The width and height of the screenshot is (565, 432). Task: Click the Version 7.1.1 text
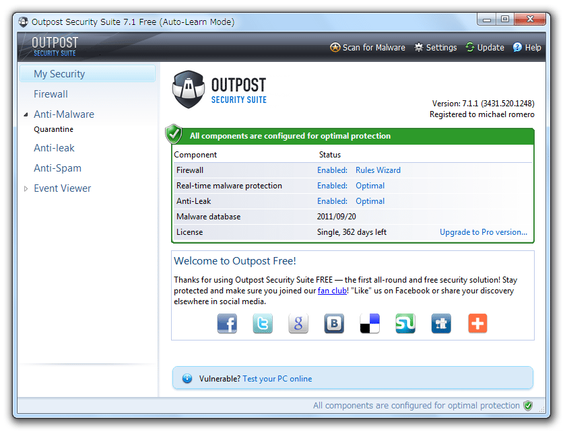click(x=484, y=104)
